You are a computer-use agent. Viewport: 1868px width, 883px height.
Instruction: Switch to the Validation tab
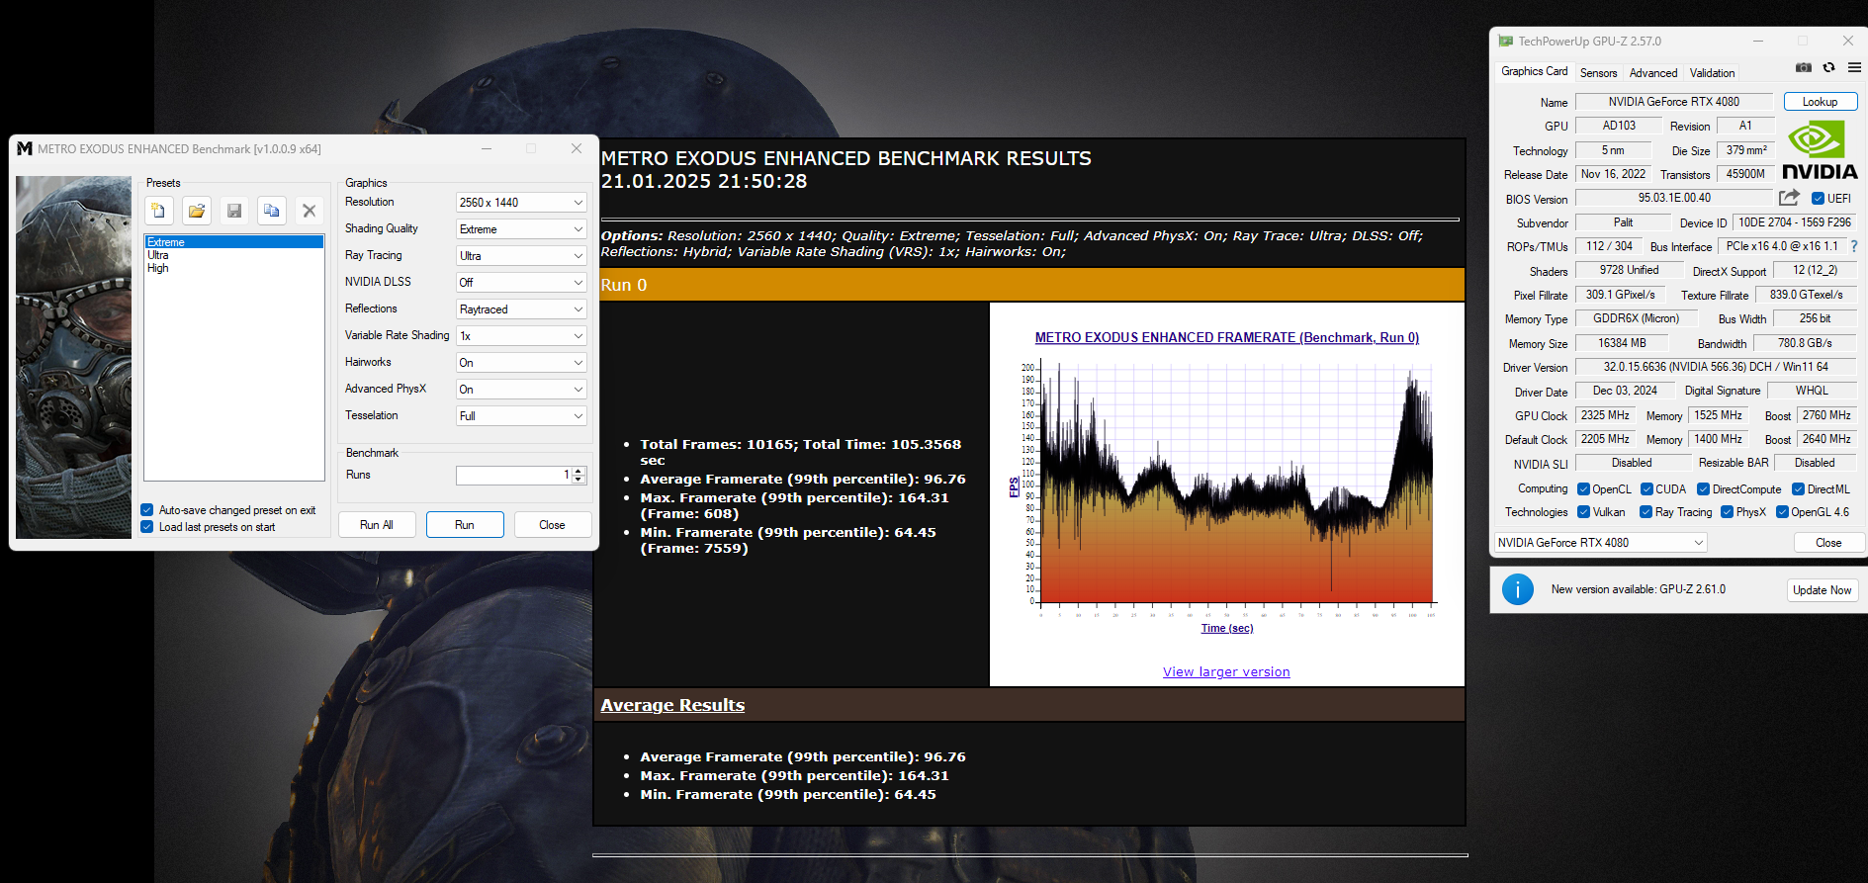(1712, 73)
